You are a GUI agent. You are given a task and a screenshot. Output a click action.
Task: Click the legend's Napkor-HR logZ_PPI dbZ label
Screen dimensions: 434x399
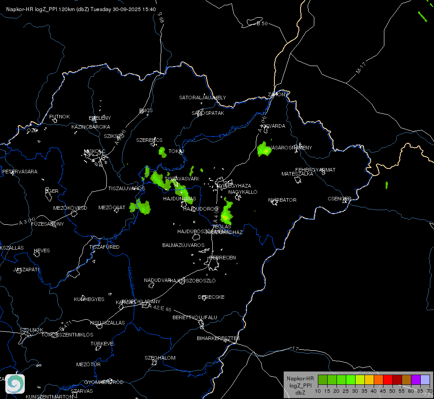pos(300,385)
